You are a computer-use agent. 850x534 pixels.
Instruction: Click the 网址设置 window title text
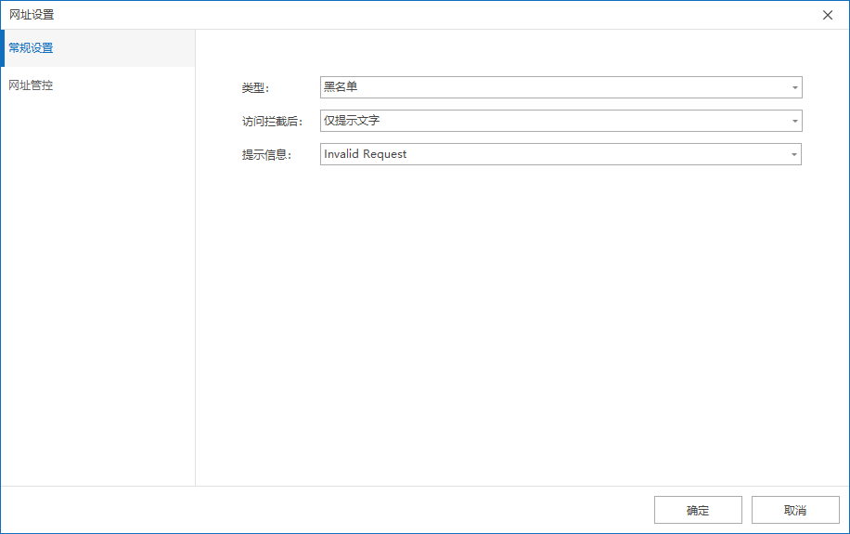(x=32, y=15)
